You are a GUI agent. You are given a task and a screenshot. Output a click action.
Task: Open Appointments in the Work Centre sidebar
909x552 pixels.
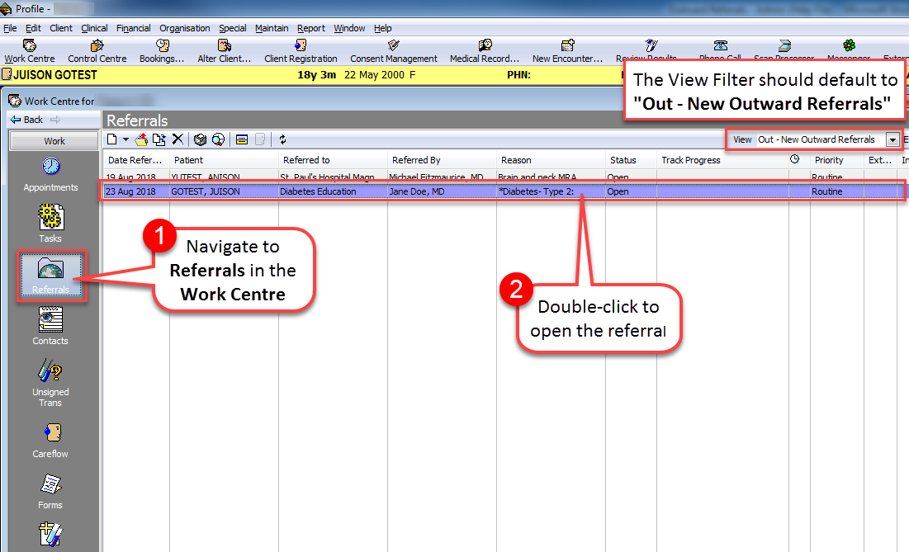click(50, 174)
